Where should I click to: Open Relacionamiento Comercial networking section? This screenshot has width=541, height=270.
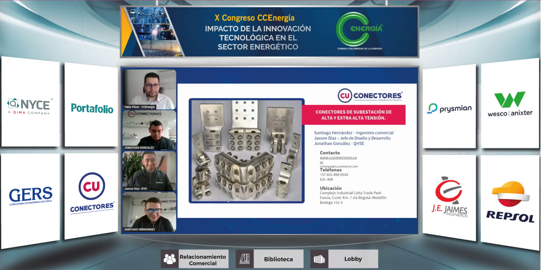(203, 260)
